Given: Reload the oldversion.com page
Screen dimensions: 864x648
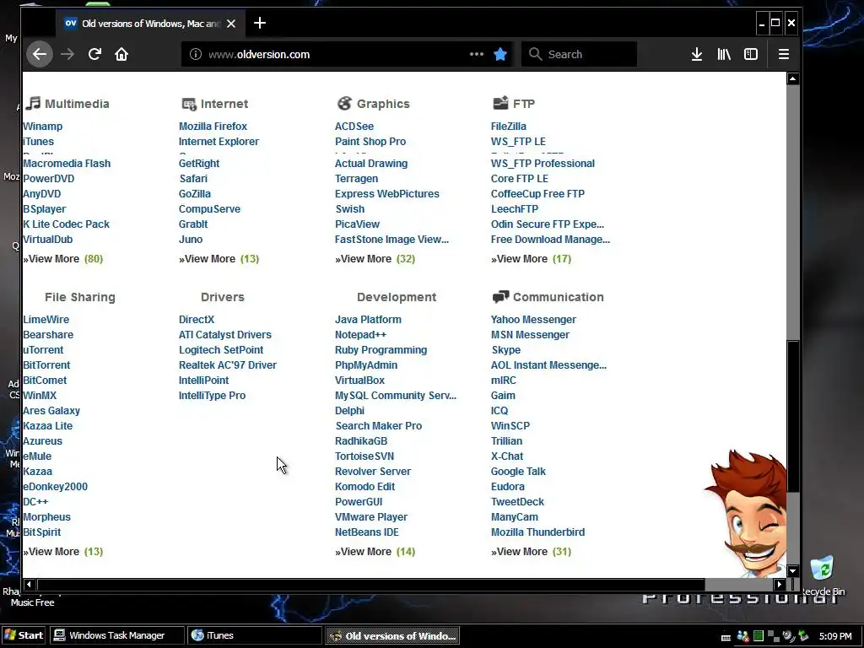Looking at the screenshot, I should point(94,54).
